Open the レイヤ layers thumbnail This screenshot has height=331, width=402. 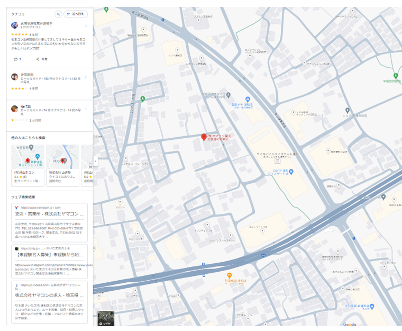(105, 318)
